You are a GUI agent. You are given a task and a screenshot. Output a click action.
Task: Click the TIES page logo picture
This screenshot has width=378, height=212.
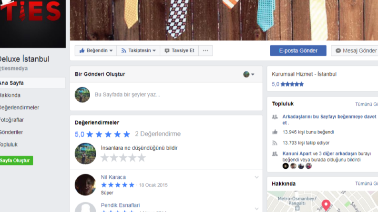pyautogui.click(x=32, y=24)
